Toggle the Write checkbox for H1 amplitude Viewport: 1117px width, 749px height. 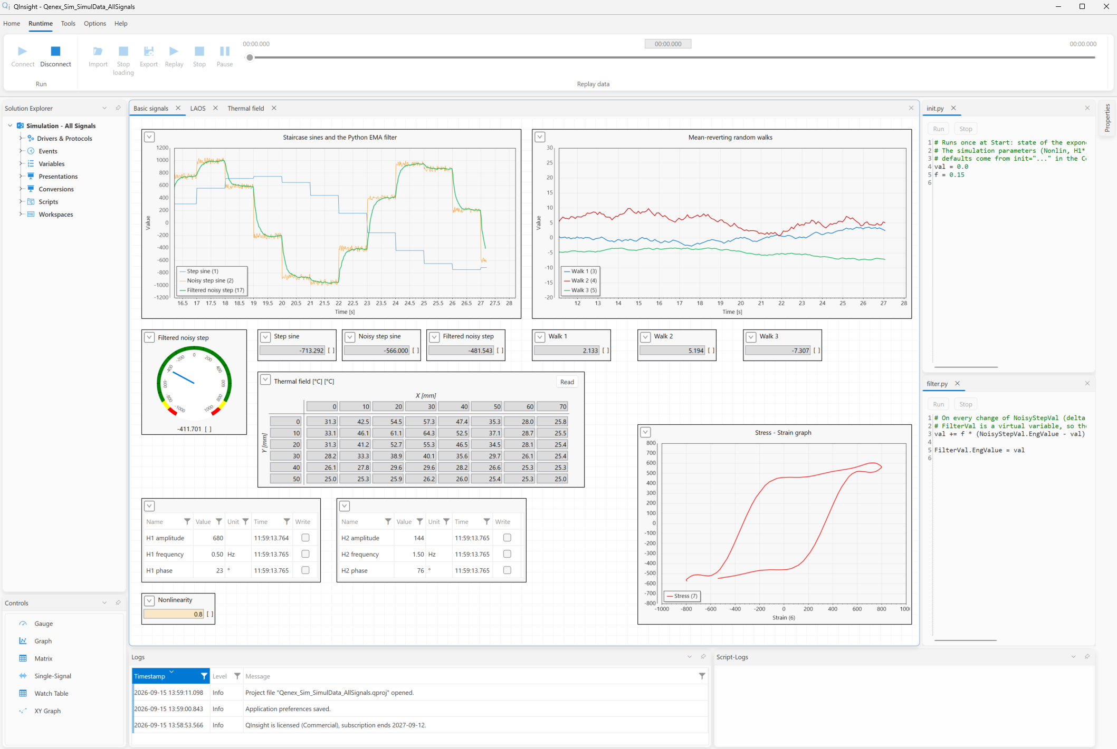[x=305, y=538]
